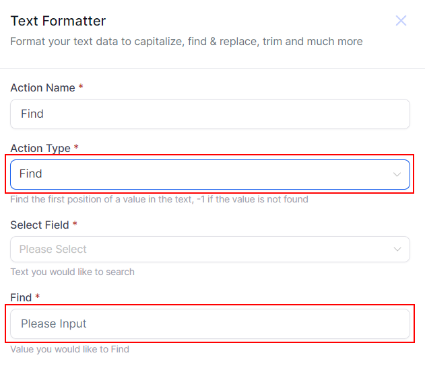Close the Text Formatter dialog

click(x=401, y=21)
